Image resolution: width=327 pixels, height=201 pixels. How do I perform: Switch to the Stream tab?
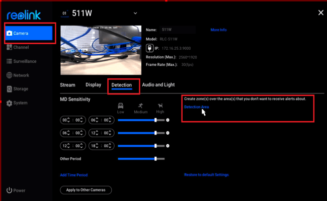pos(67,85)
